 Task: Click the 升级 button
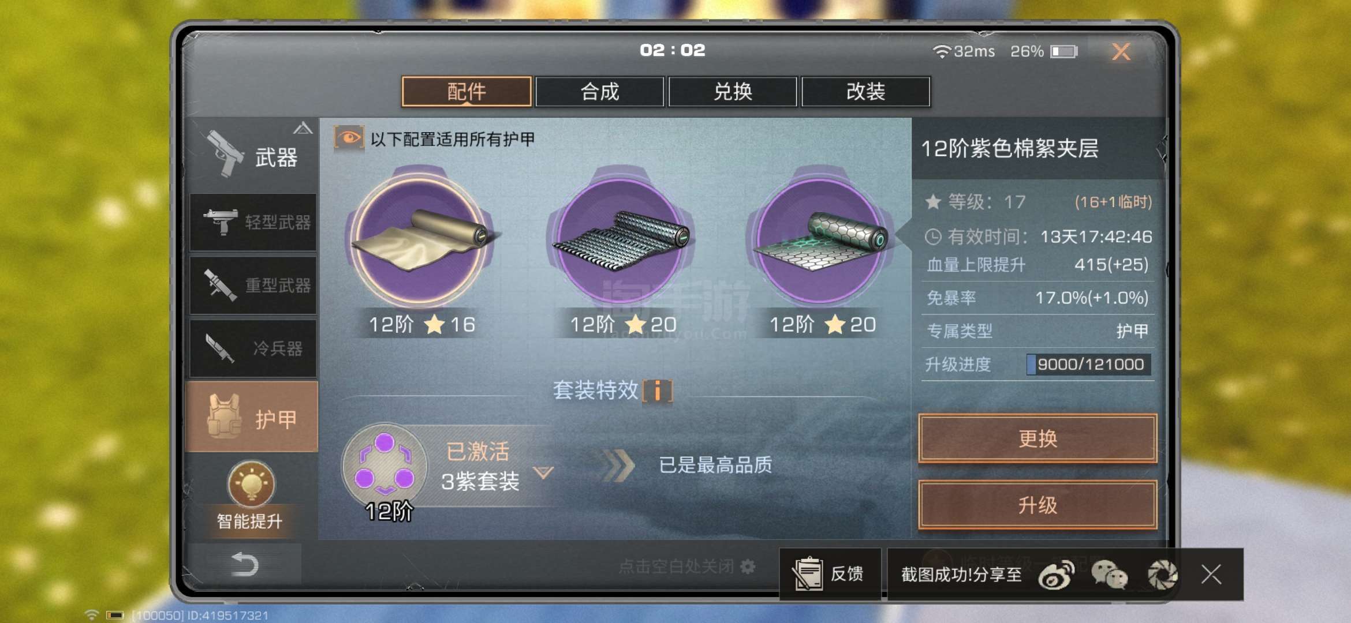1037,505
